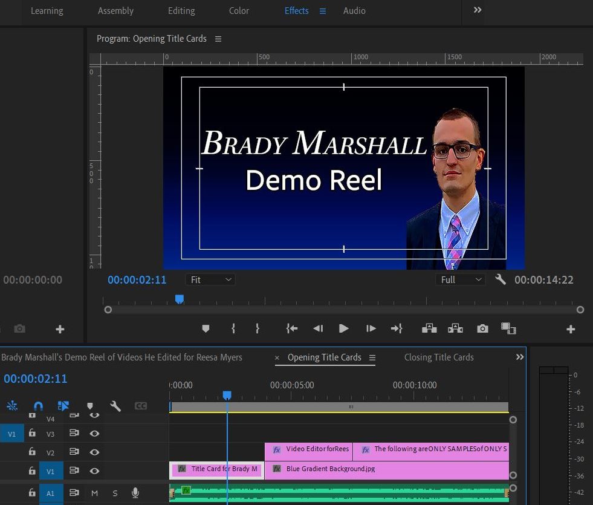Target the V1 track header

(x=51, y=471)
